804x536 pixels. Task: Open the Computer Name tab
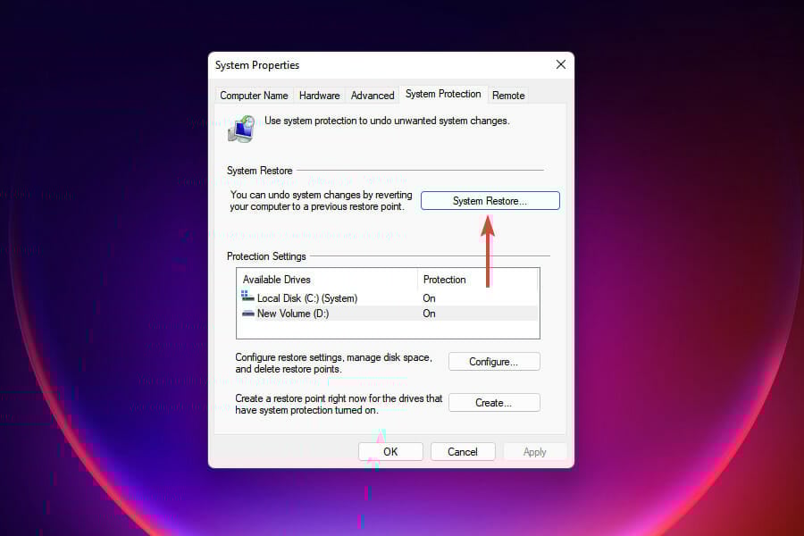pyautogui.click(x=254, y=96)
